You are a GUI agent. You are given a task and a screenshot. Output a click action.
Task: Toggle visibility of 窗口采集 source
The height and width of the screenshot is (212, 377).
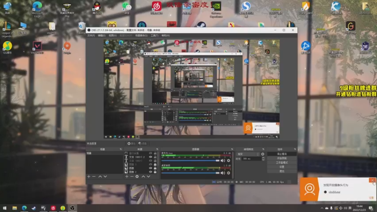click(x=150, y=154)
